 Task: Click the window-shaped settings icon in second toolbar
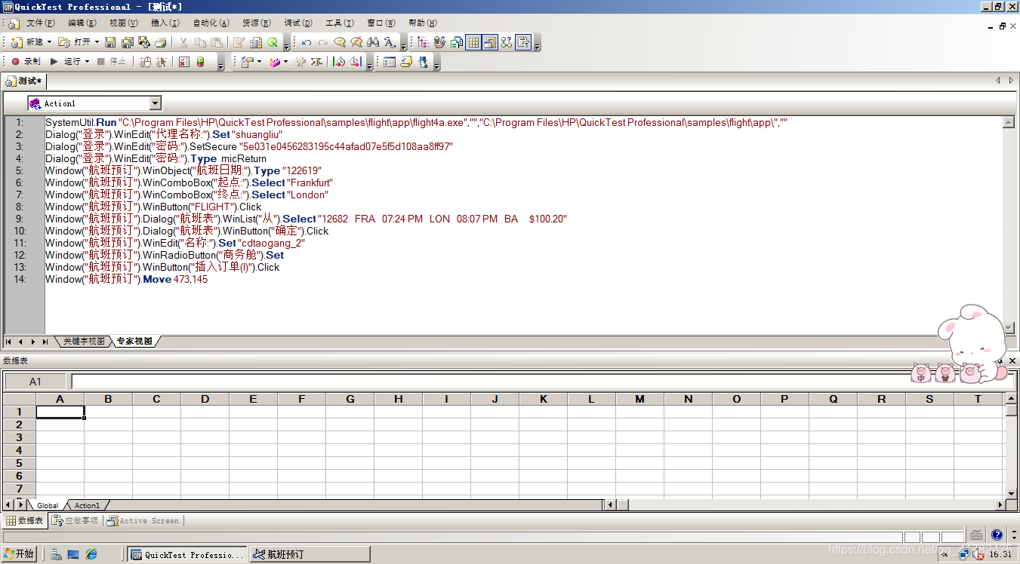(x=390, y=62)
